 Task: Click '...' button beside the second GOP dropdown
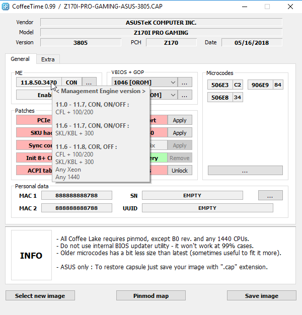[x=184, y=95]
